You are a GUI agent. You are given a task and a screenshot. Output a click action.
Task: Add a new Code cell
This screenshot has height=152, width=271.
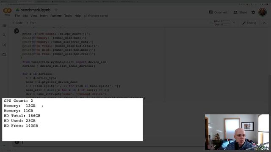click(x=17, y=23)
